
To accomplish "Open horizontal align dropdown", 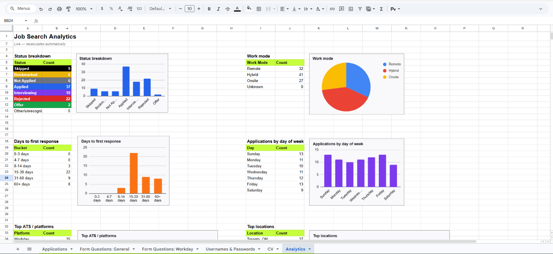I will tap(284, 9).
